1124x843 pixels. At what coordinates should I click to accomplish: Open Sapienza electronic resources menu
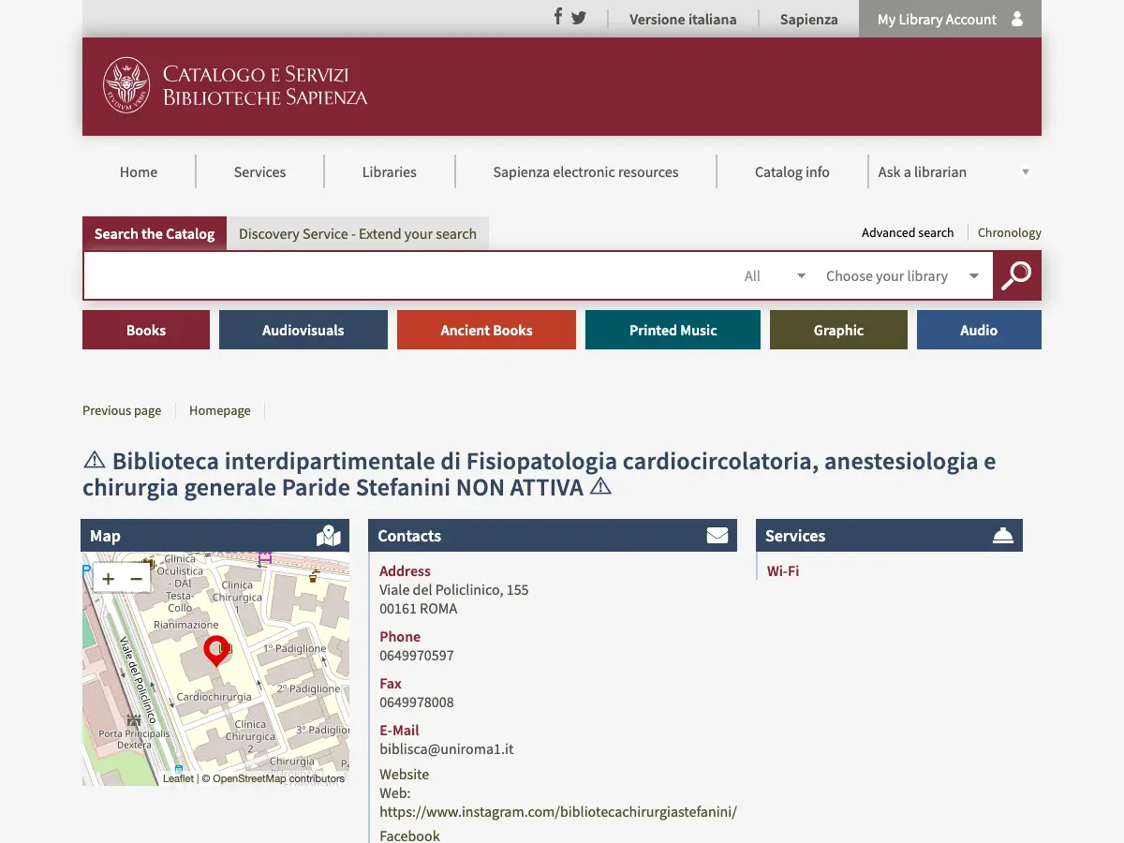pyautogui.click(x=585, y=172)
